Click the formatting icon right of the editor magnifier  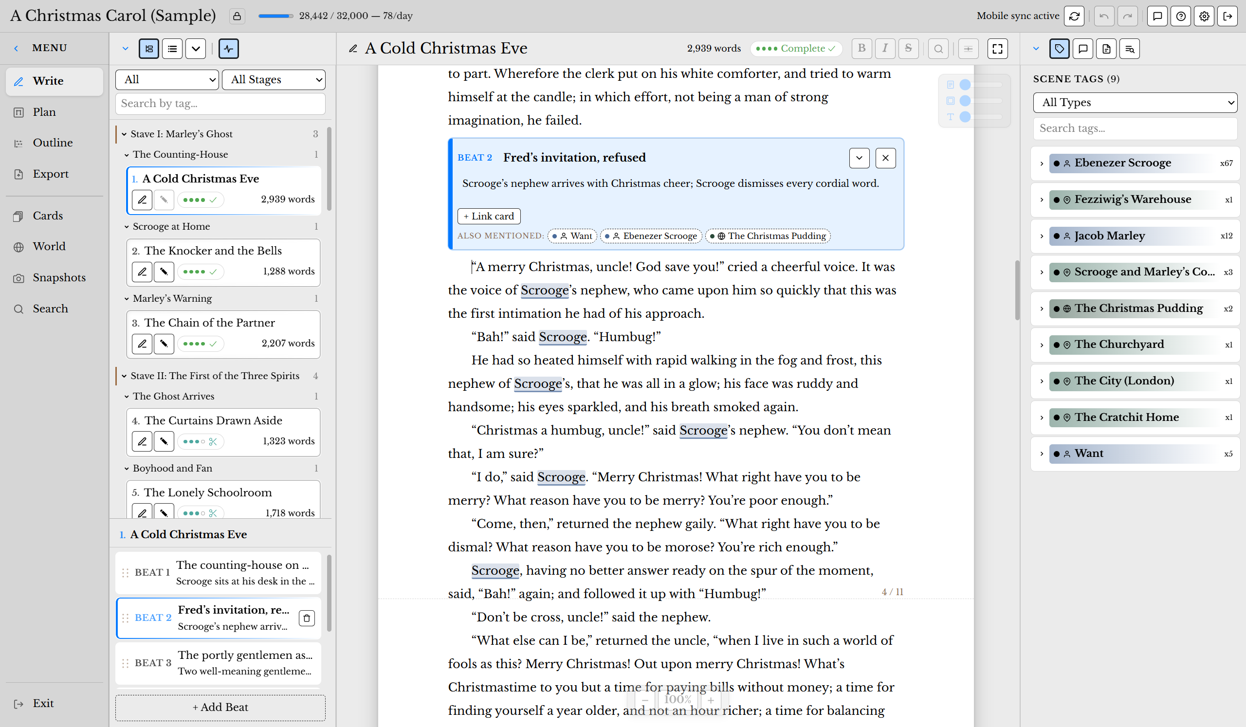[968, 49]
